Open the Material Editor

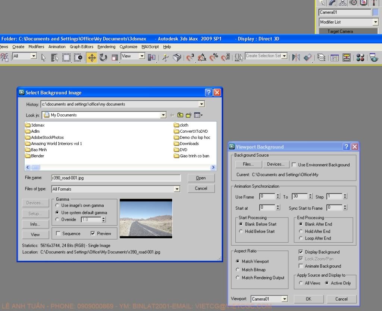[360, 58]
